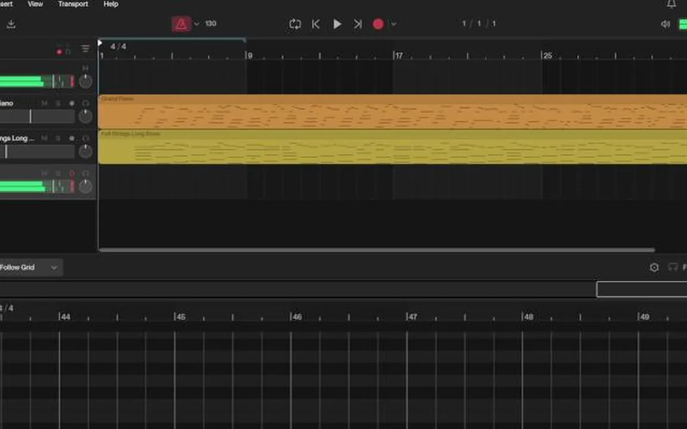Viewport: 687px width, 429px height.
Task: Click the speaker volume icon
Action: point(666,24)
